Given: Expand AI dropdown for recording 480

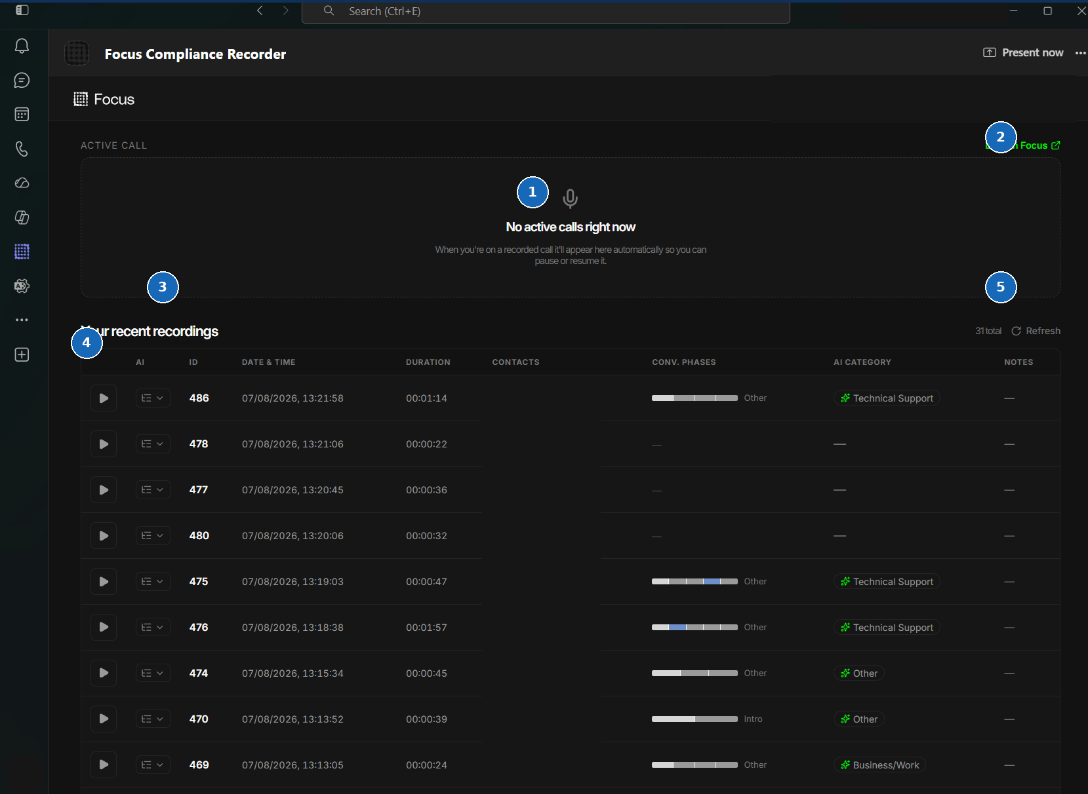Looking at the screenshot, I should click(153, 536).
